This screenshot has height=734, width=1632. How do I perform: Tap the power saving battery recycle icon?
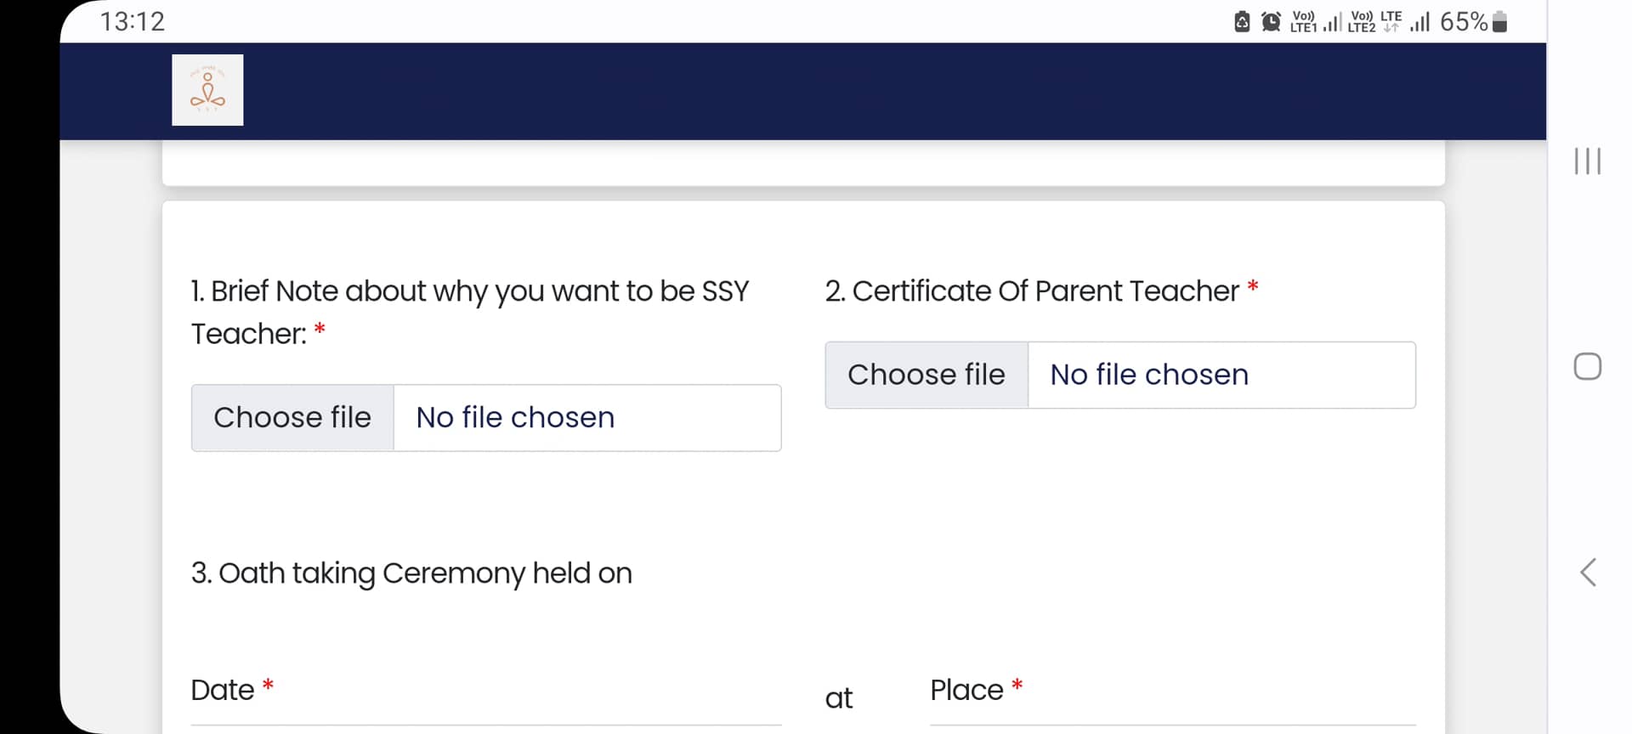[1242, 21]
